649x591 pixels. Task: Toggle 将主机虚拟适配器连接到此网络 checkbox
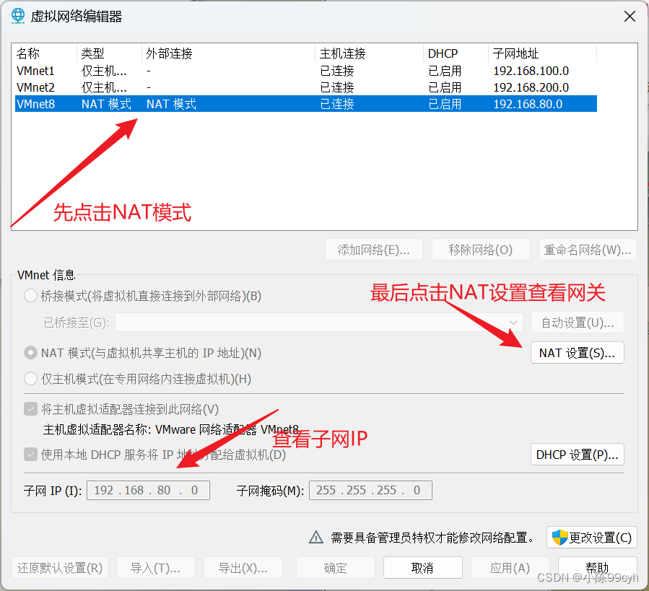30,409
